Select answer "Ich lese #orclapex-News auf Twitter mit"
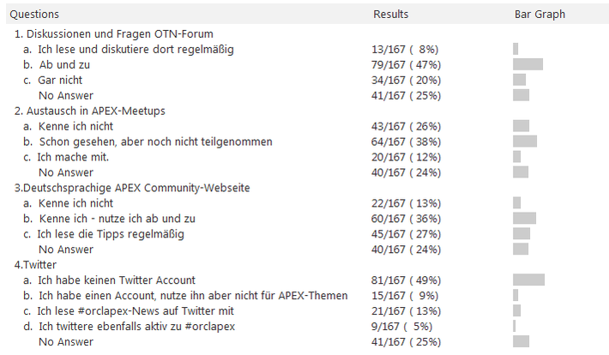 click(x=136, y=311)
